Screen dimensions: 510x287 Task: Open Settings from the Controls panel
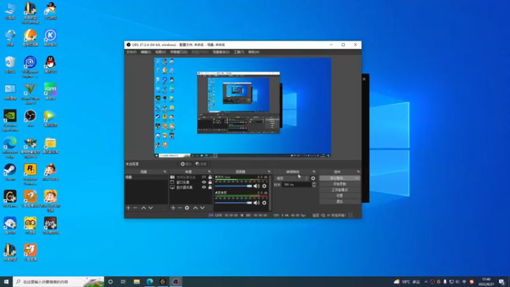(340, 196)
